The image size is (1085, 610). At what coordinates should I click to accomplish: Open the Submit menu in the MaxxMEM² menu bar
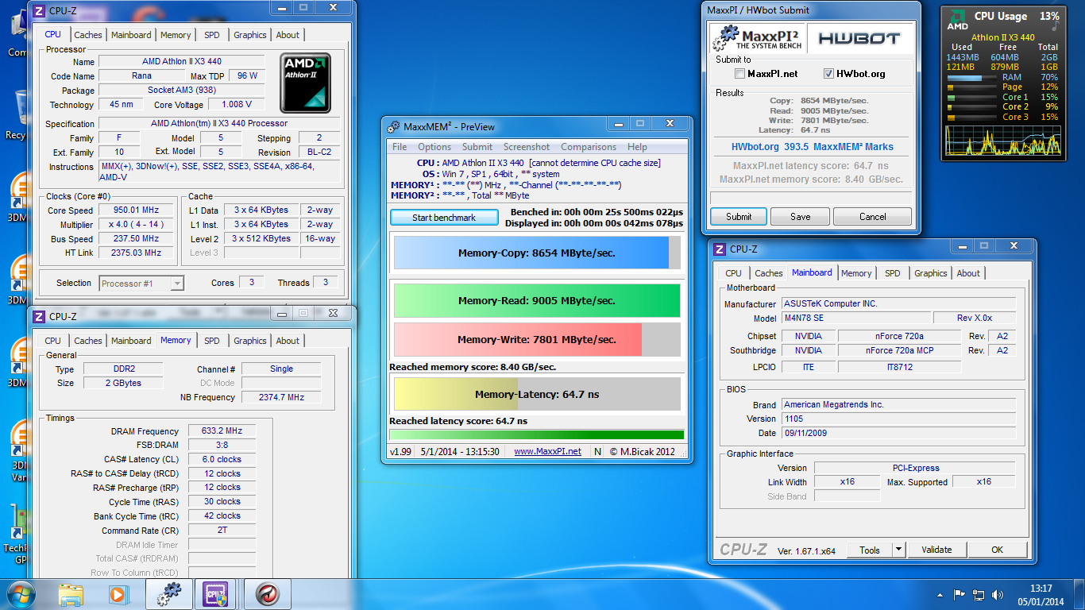pyautogui.click(x=477, y=147)
